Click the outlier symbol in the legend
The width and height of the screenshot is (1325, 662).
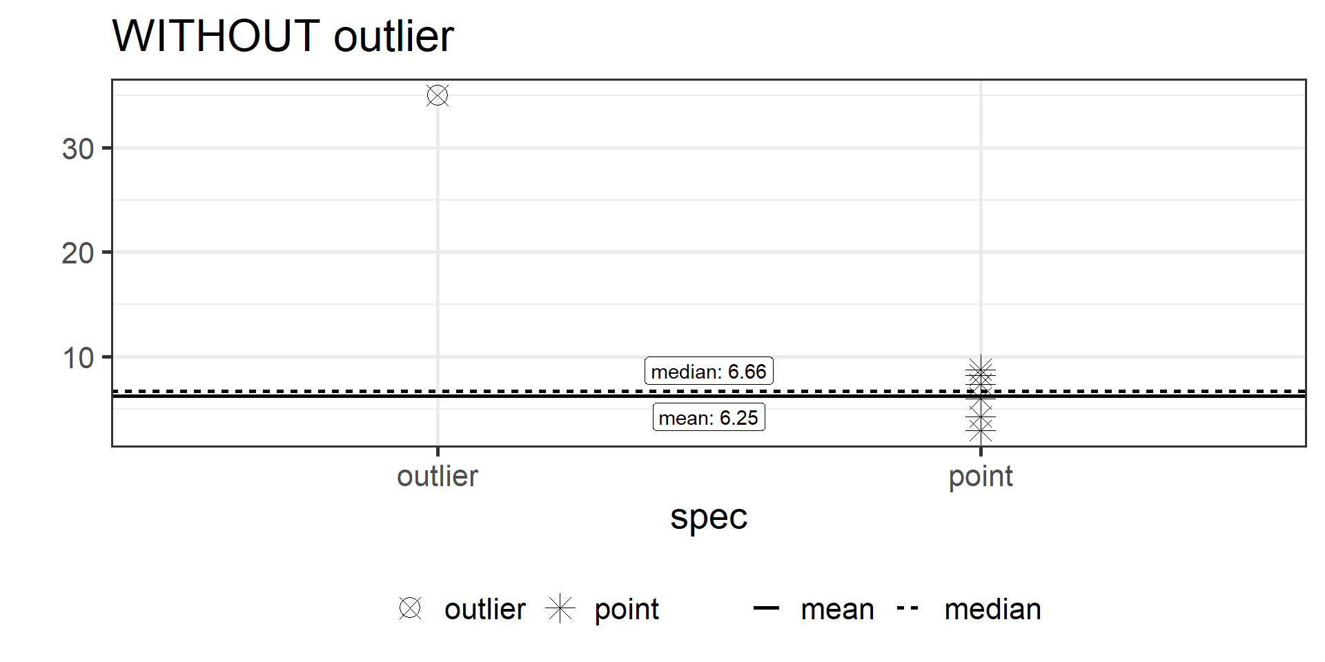coord(410,608)
